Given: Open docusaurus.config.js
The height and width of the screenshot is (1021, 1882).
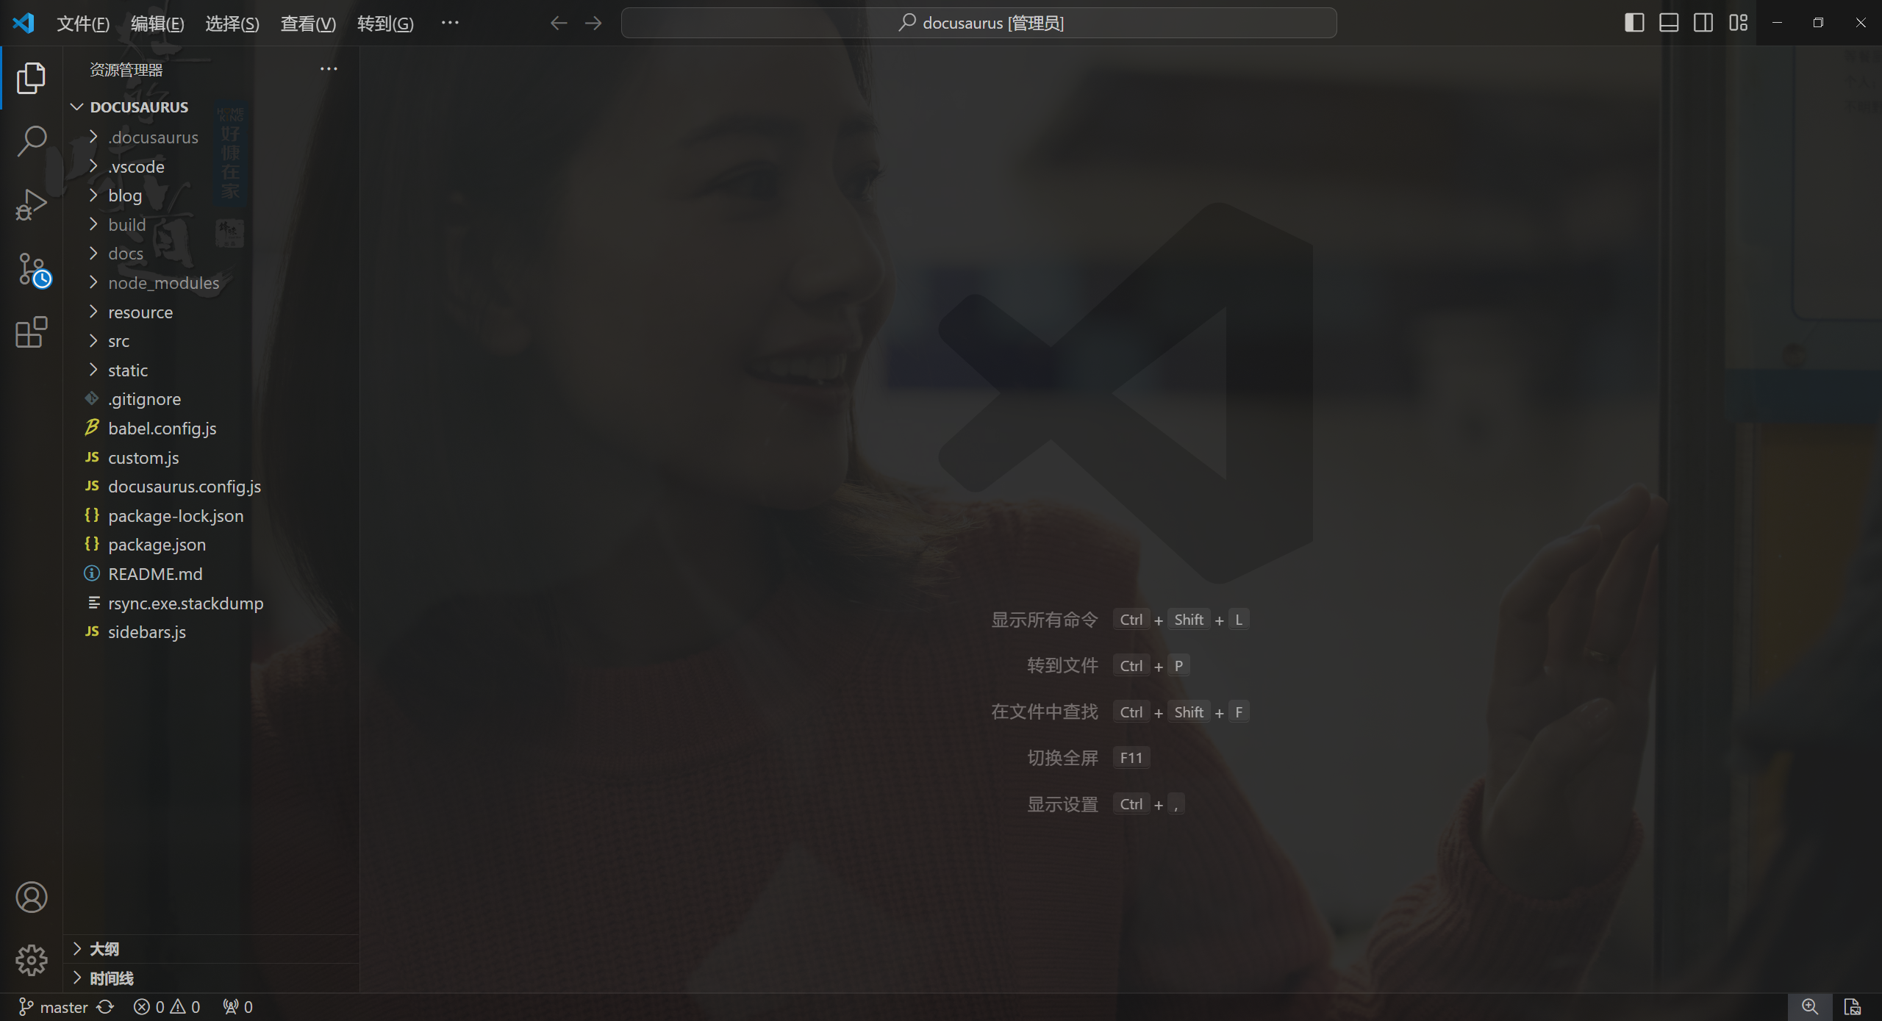Looking at the screenshot, I should [x=211, y=487].
